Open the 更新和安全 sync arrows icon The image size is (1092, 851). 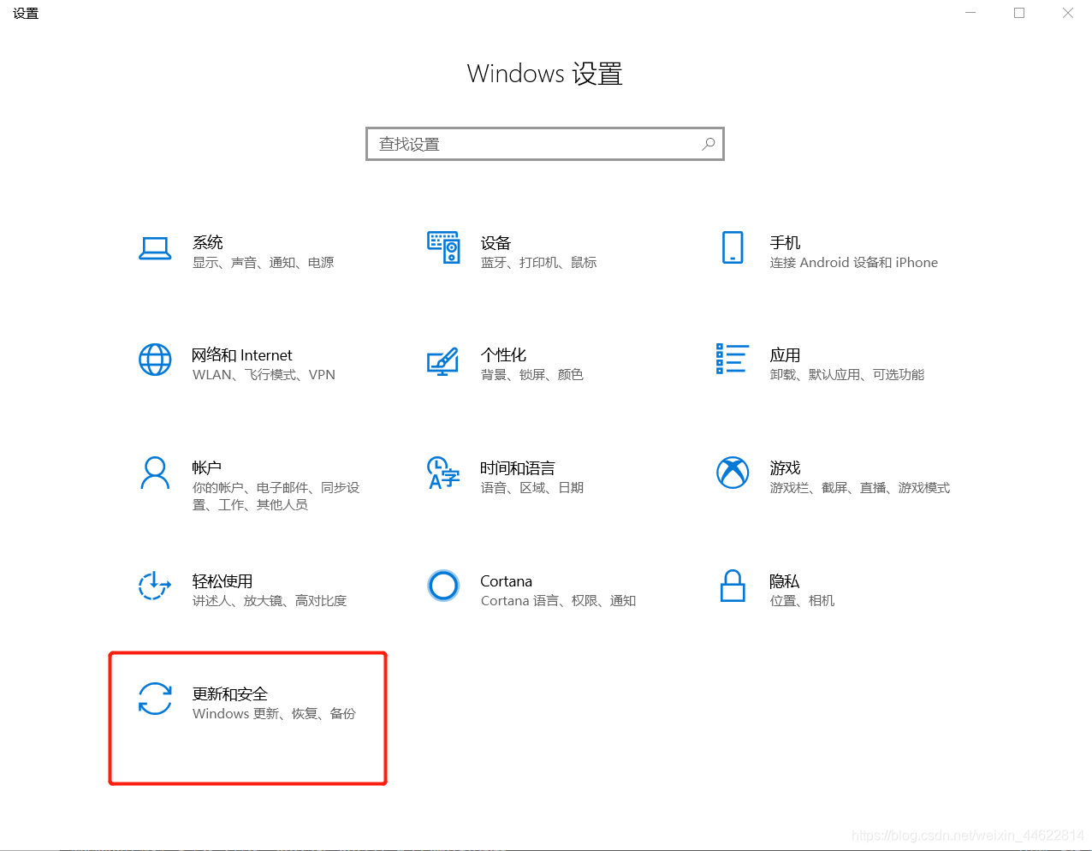155,699
